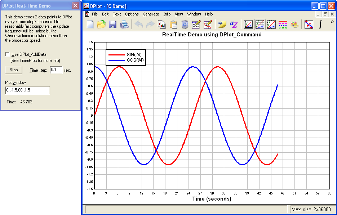Click the Stop button in demo dialog
The width and height of the screenshot is (337, 215).
pos(14,70)
